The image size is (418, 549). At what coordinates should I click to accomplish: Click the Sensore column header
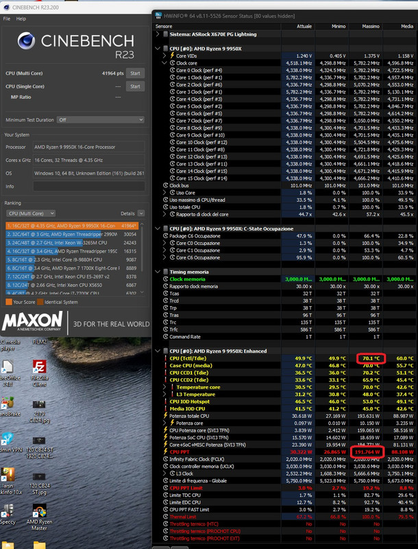coord(164,26)
